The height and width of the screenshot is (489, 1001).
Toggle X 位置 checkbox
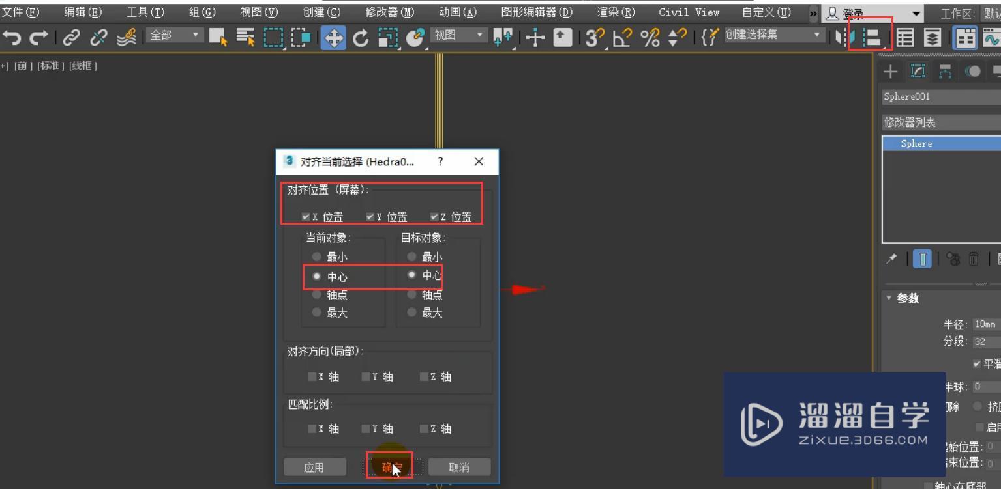pos(306,217)
